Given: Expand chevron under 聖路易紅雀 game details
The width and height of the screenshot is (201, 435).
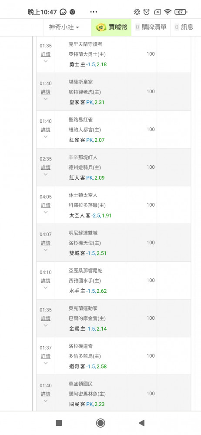Looking at the screenshot, I should point(46,137).
